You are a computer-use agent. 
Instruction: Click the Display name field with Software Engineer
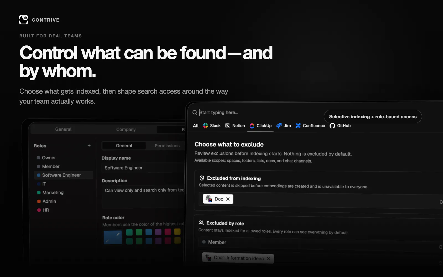(143, 168)
